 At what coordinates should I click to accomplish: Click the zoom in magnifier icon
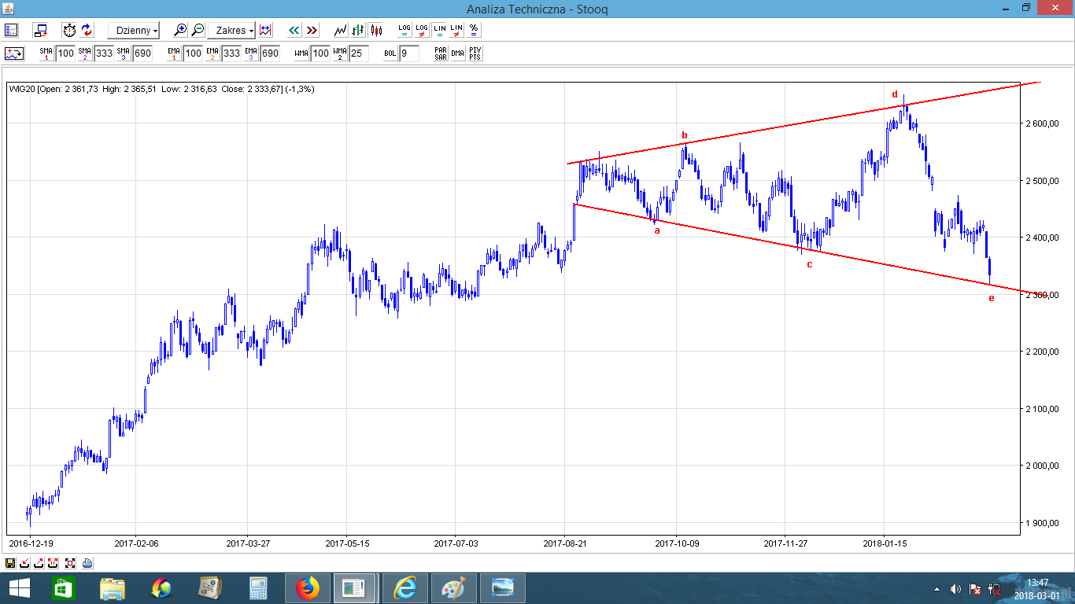click(x=180, y=30)
